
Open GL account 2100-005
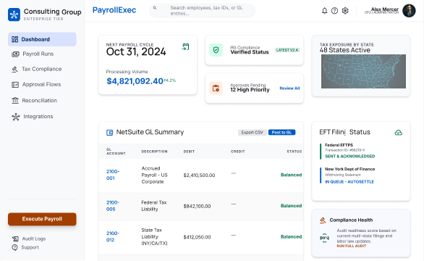coord(113,206)
